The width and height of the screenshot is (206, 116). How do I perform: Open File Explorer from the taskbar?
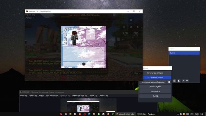tap(94, 114)
